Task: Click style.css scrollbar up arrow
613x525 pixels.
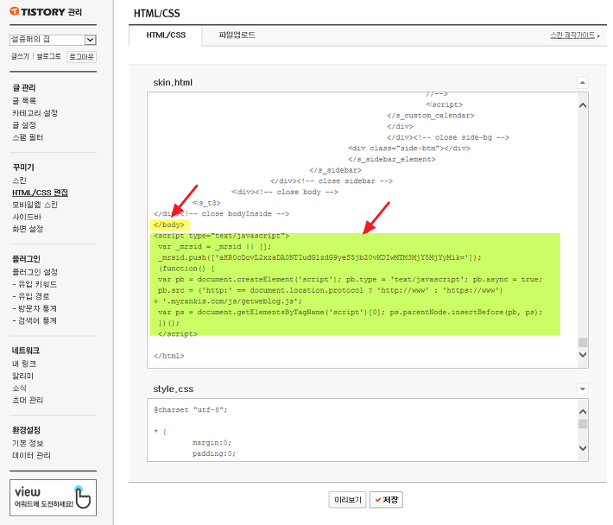Action: coord(583,412)
